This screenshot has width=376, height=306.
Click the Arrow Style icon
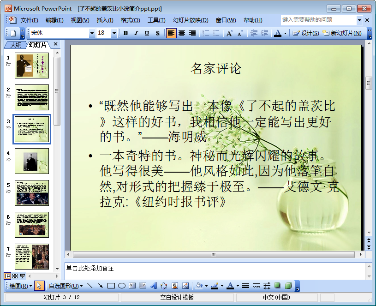(267, 286)
